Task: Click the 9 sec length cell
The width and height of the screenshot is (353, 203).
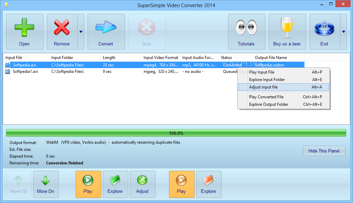Action: tap(107, 72)
